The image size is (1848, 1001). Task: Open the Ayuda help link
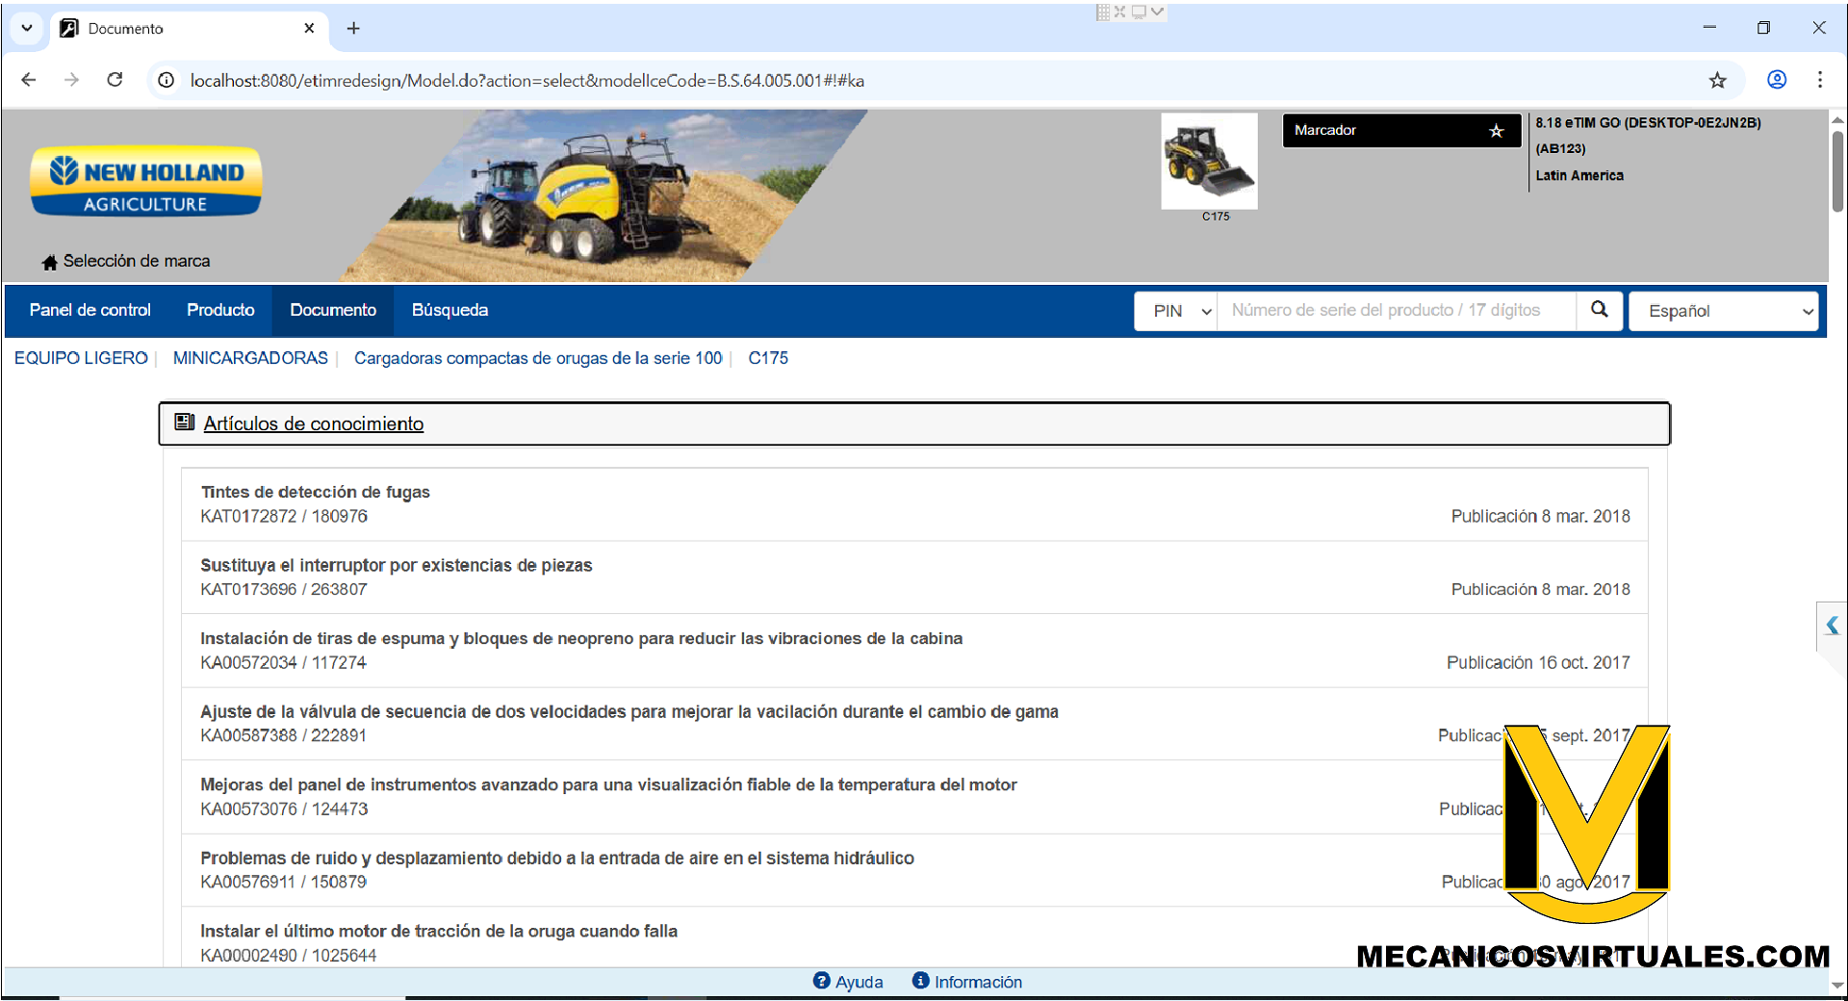pos(859,982)
